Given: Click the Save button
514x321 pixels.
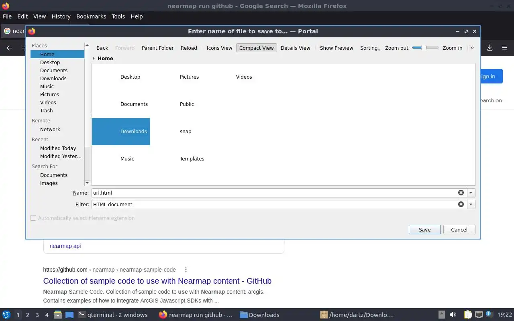Looking at the screenshot, I should click(424, 230).
